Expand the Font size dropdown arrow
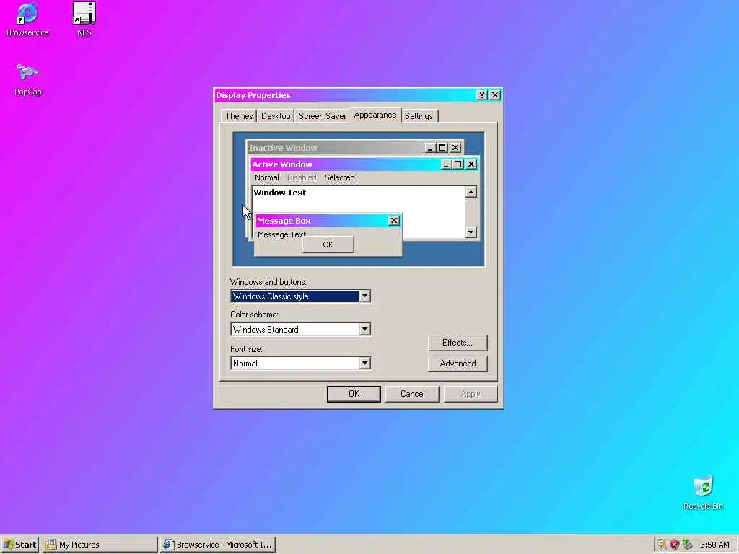Viewport: 739px width, 554px height. tap(364, 364)
